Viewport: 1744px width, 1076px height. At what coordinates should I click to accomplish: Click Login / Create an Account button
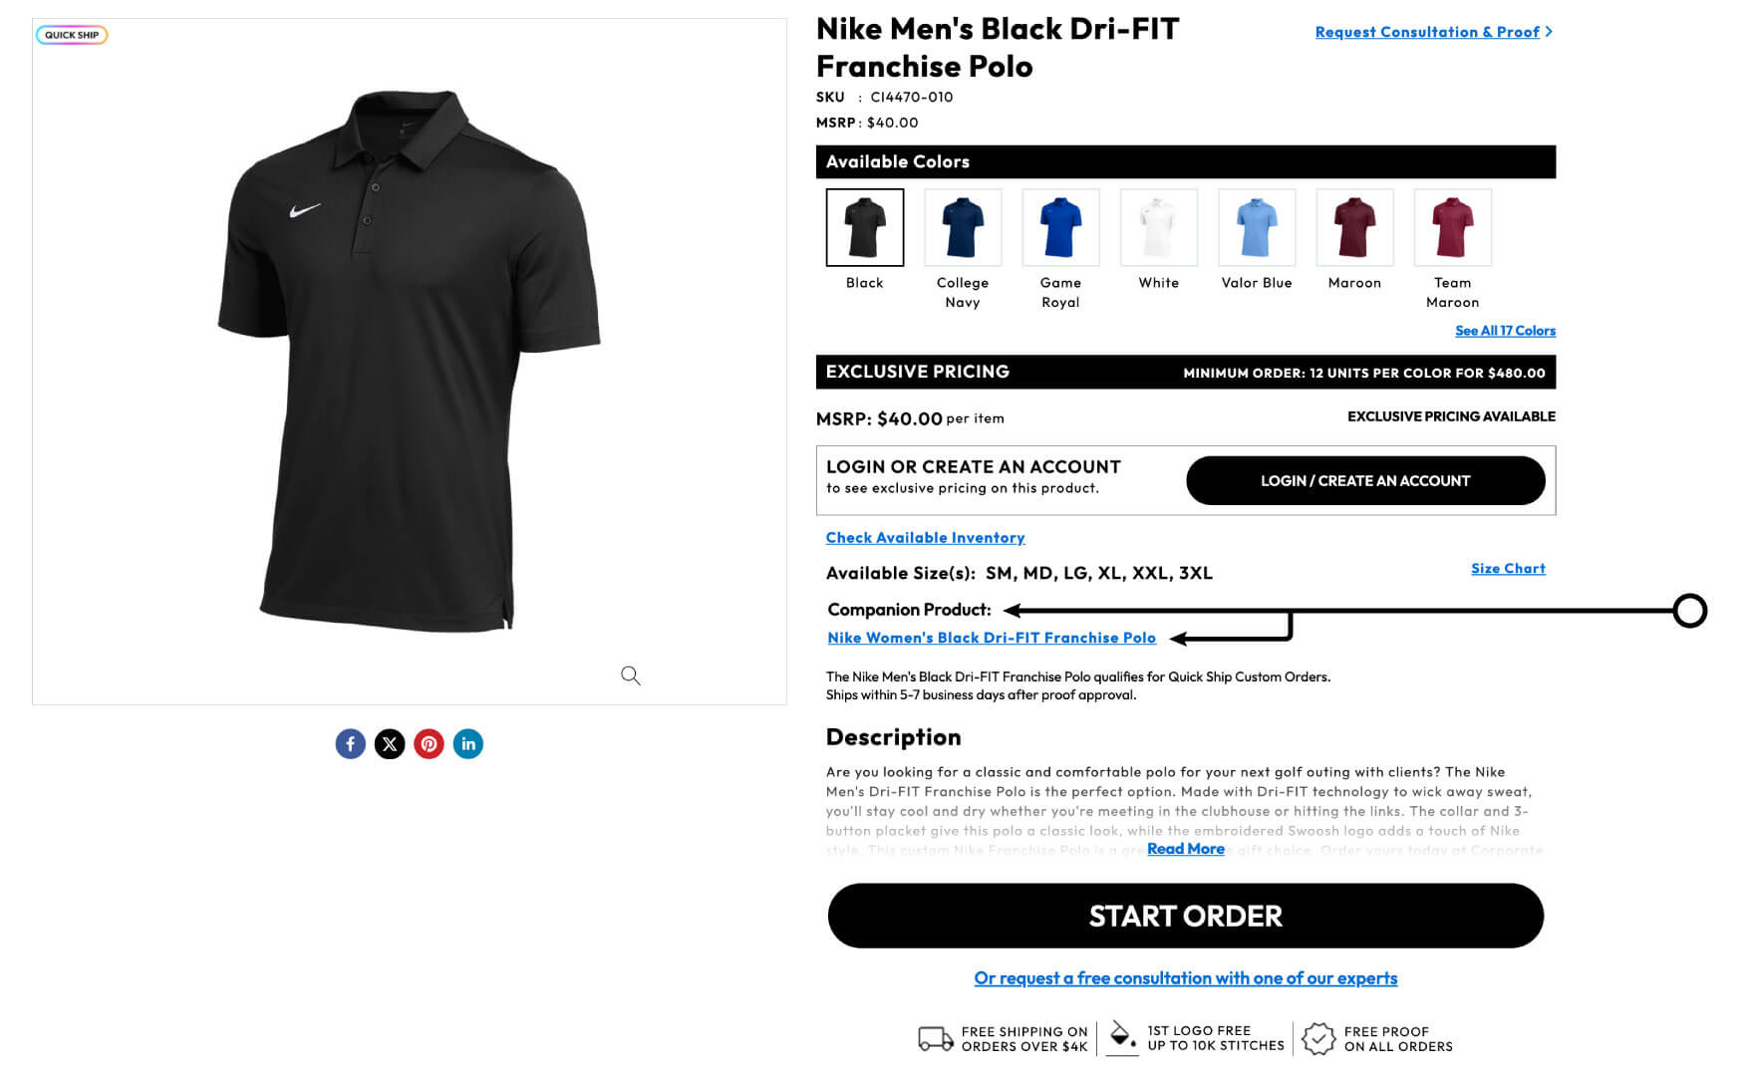(x=1365, y=480)
